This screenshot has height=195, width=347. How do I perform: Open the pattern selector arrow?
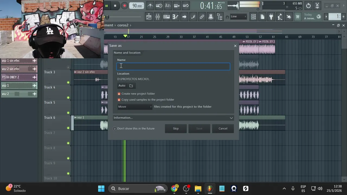(x=326, y=17)
